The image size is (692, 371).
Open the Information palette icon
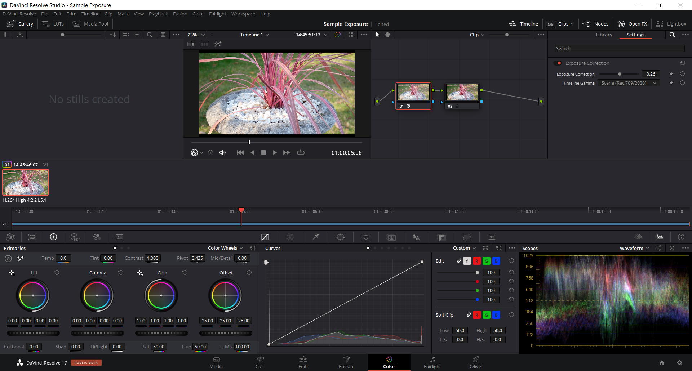(x=681, y=237)
